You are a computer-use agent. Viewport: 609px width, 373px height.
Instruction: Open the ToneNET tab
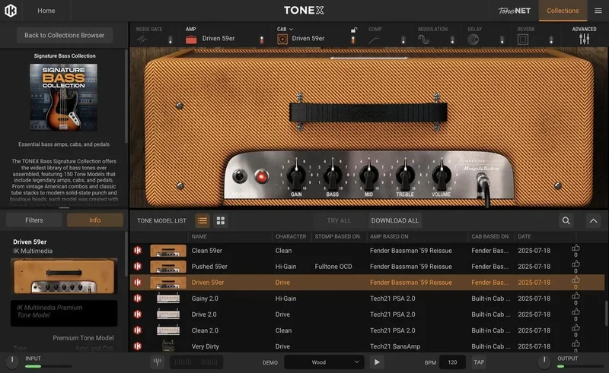[x=515, y=11]
